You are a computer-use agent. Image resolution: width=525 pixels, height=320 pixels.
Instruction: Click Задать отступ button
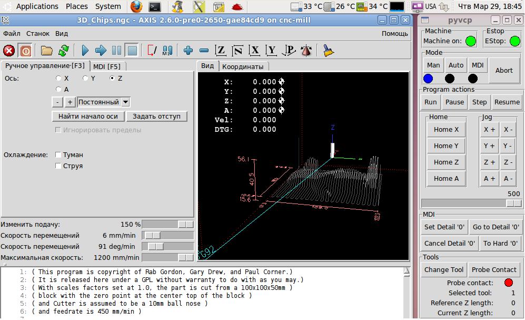point(156,117)
